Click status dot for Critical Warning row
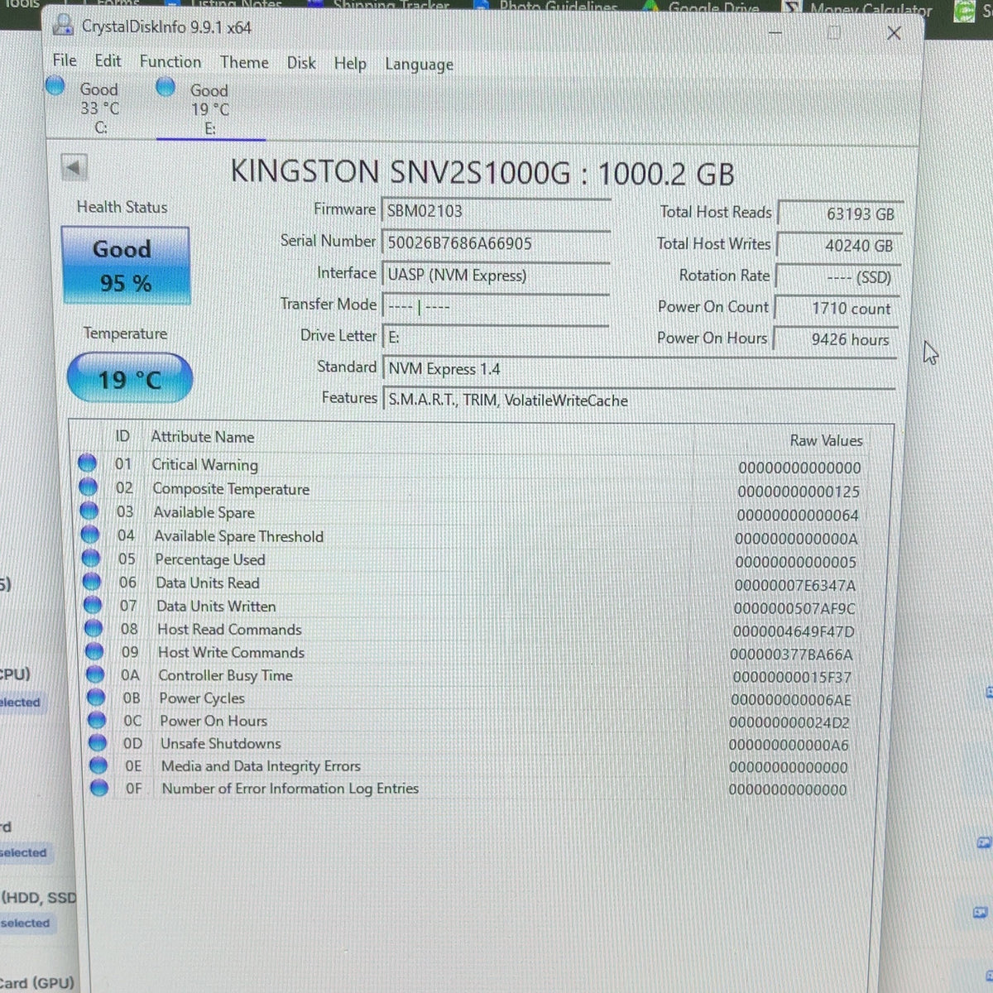 coord(87,463)
